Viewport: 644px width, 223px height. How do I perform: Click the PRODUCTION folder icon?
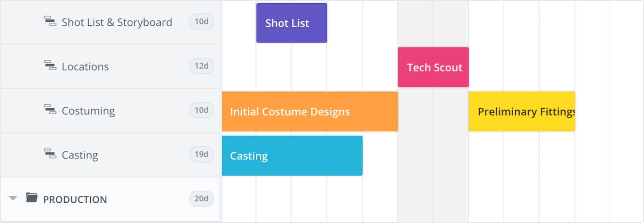coord(32,197)
